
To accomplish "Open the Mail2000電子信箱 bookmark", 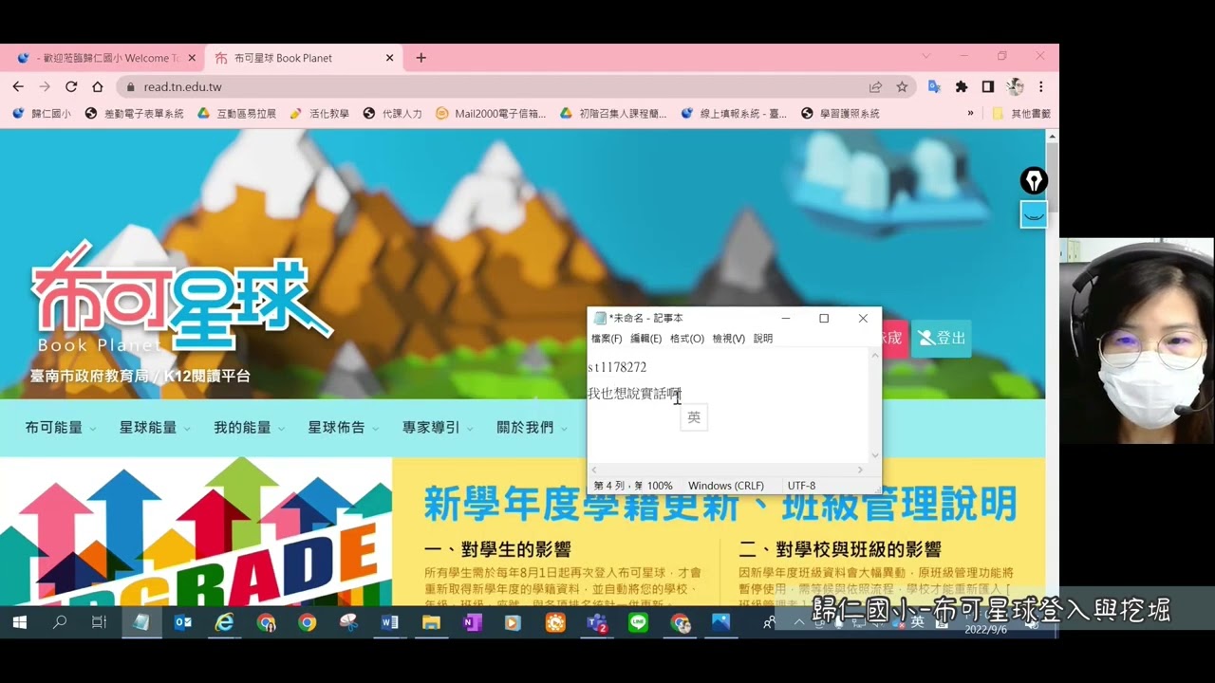I will tap(491, 113).
